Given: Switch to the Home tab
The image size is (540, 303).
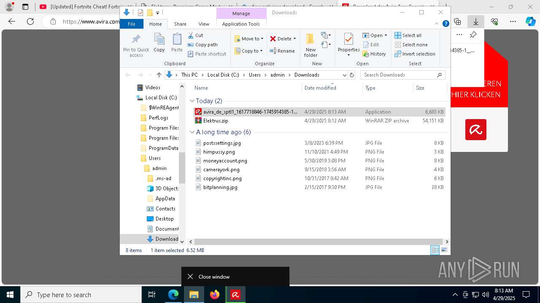Looking at the screenshot, I should pos(156,24).
